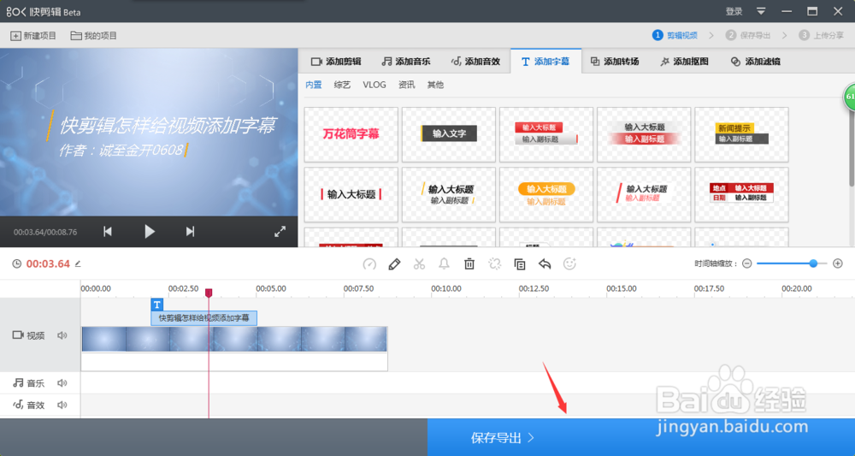Click the red playhead marker on timeline
The width and height of the screenshot is (855, 456).
(x=209, y=293)
